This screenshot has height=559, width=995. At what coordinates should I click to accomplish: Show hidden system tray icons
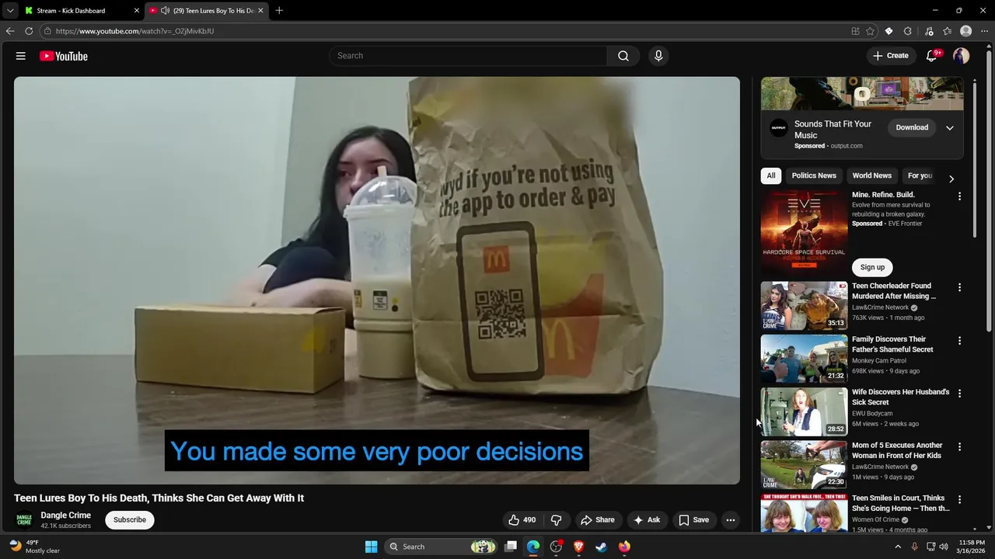tap(898, 547)
